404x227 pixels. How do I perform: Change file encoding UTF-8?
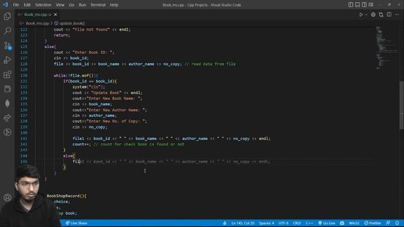(x=283, y=223)
